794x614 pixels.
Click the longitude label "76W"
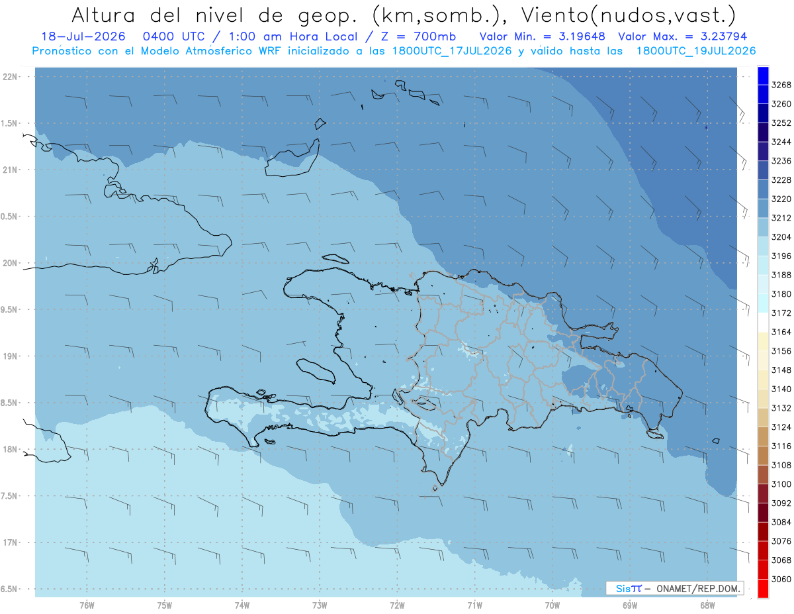pyautogui.click(x=87, y=605)
